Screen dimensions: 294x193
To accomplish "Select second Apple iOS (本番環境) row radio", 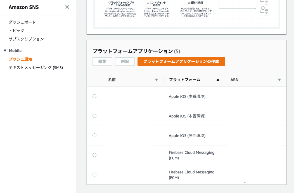I will [94, 116].
